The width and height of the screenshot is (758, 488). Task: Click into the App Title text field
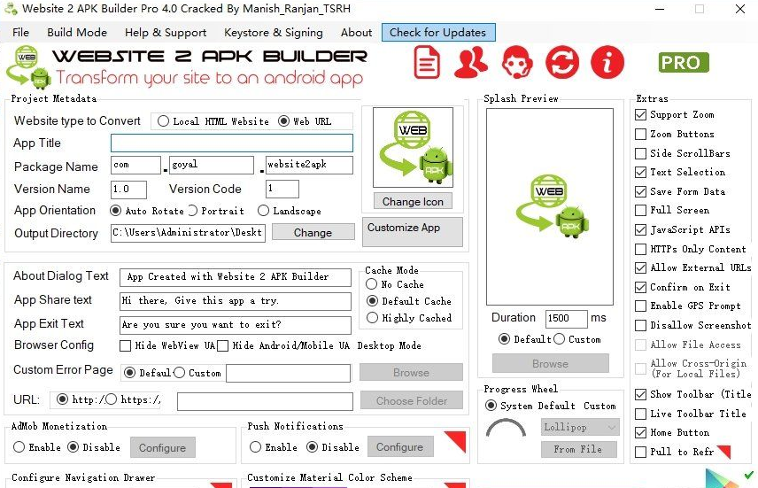231,143
